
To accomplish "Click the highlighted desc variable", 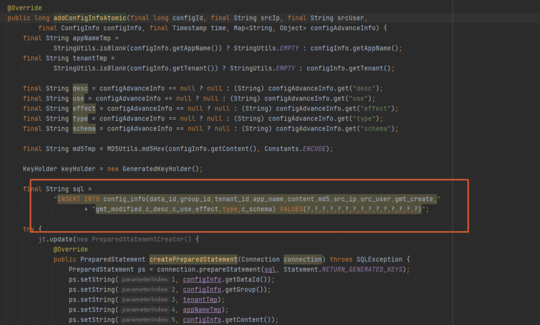I will 80,89.
